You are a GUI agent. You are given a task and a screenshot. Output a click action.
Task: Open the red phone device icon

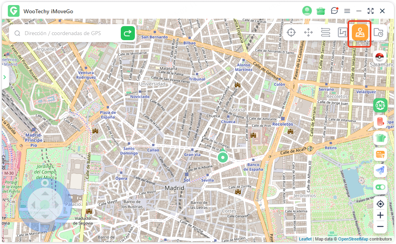(x=380, y=122)
